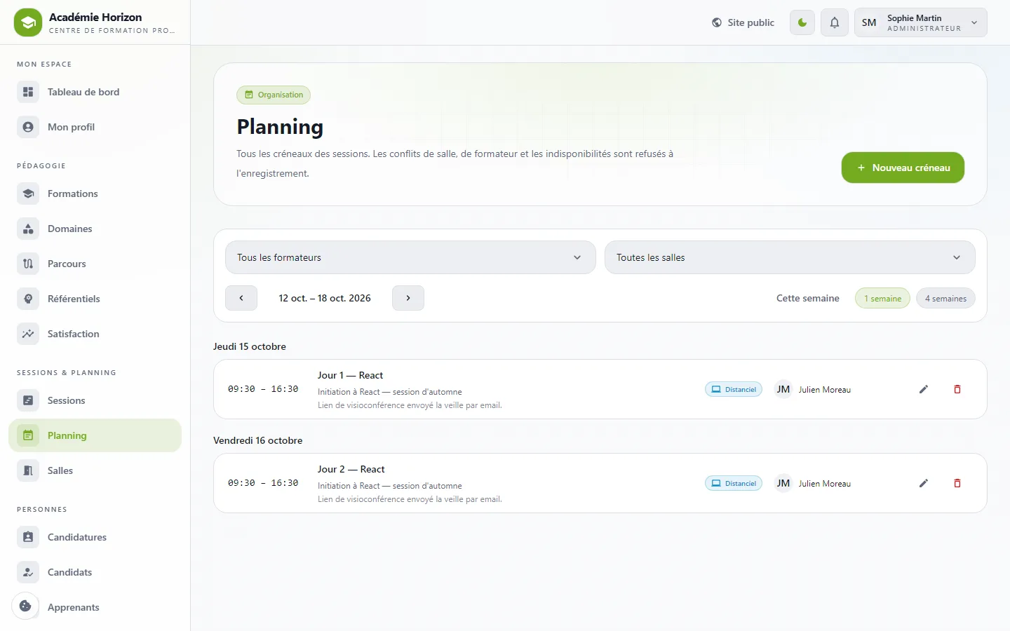This screenshot has height=631, width=1010.
Task: Click the Planning calendar icon in sidebar
Action: pos(28,435)
